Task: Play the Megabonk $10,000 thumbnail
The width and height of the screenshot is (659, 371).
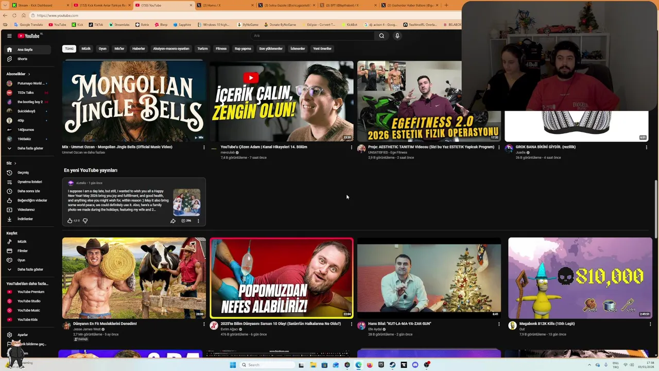Action: coord(580,278)
